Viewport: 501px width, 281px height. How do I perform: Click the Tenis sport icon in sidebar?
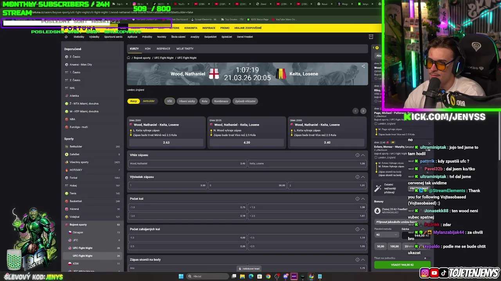click(x=67, y=193)
